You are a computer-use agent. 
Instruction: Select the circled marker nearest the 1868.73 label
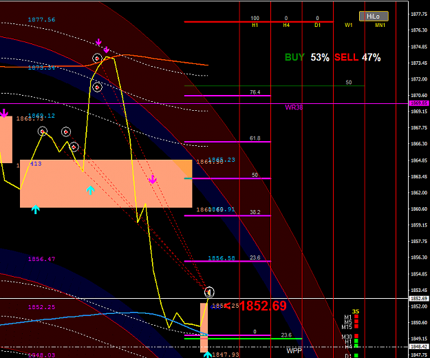pyautogui.click(x=42, y=131)
